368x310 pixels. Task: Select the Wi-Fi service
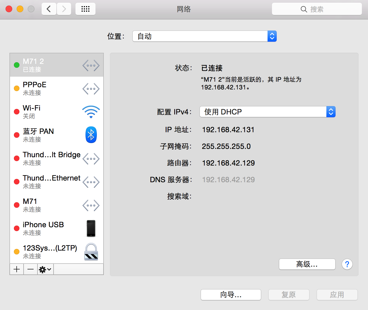pos(57,112)
